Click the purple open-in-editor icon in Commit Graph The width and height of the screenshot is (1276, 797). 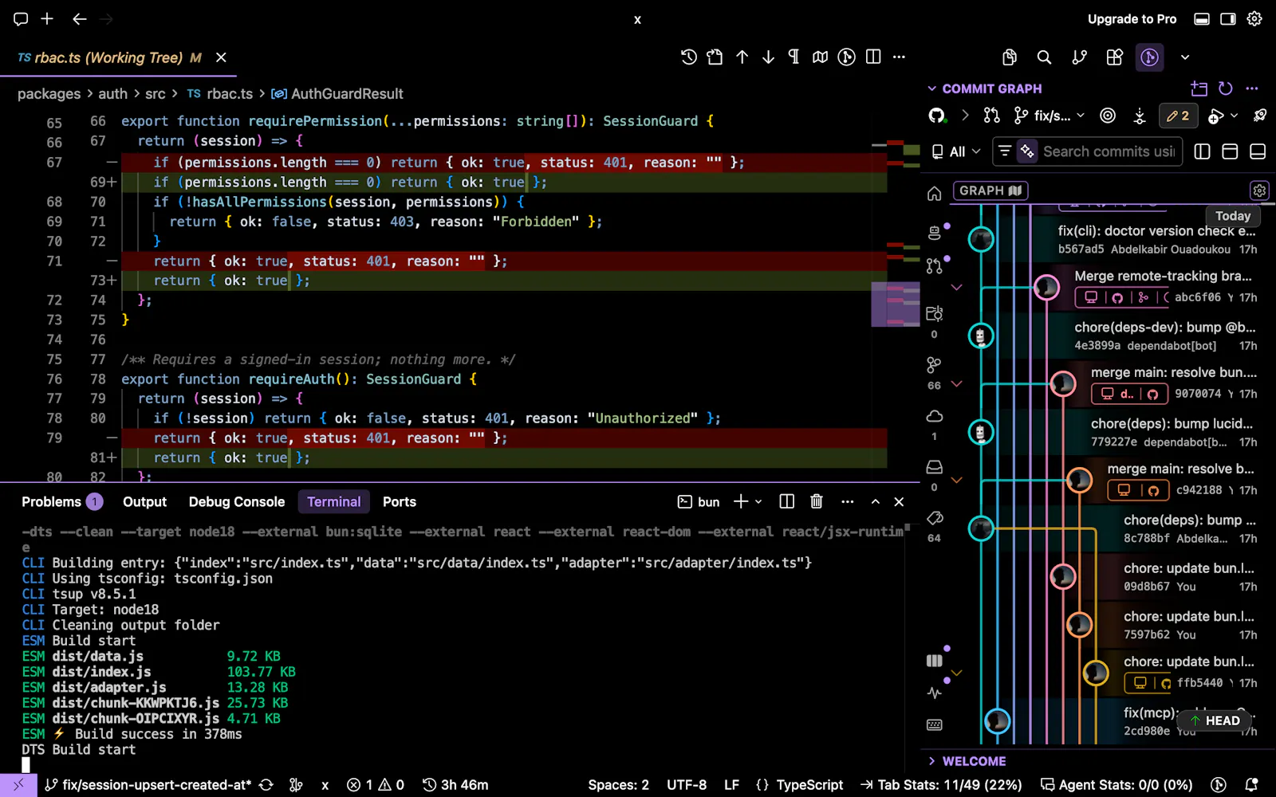point(1199,88)
